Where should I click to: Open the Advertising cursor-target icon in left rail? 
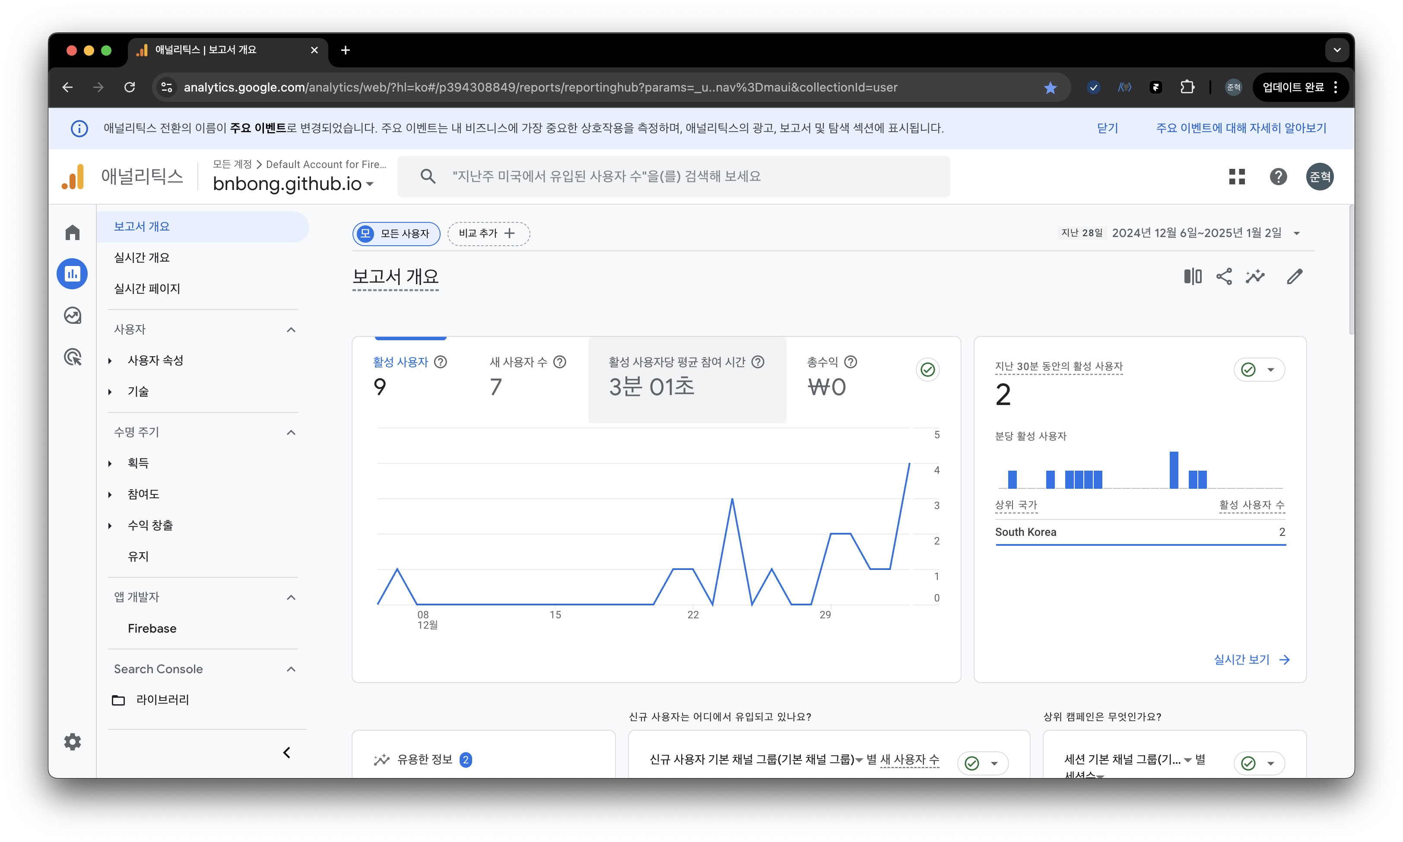tap(72, 357)
